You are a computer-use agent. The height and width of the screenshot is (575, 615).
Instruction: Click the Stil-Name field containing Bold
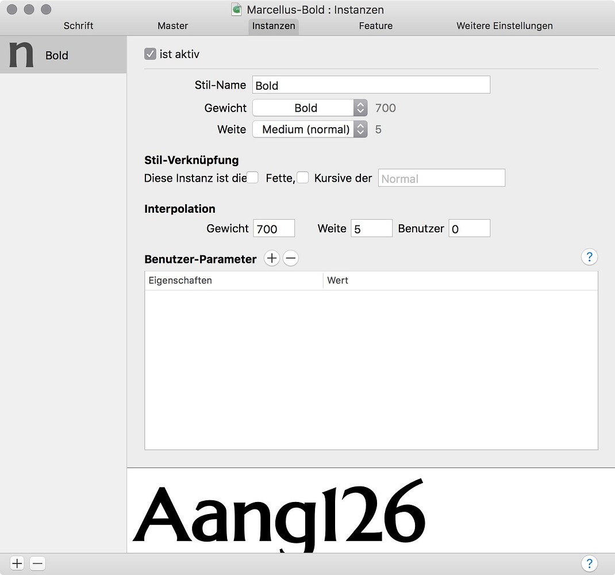coord(371,85)
